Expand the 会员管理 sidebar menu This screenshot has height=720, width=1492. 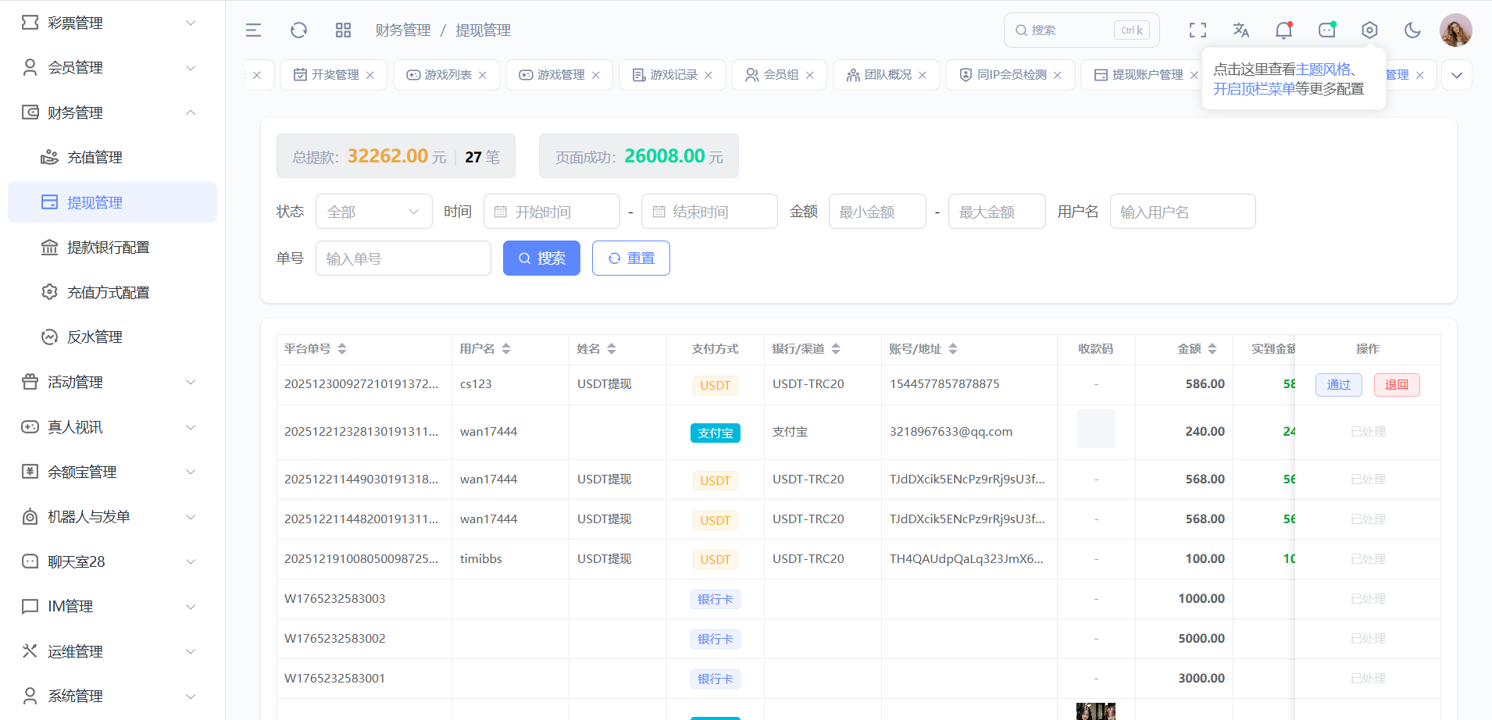[x=109, y=68]
